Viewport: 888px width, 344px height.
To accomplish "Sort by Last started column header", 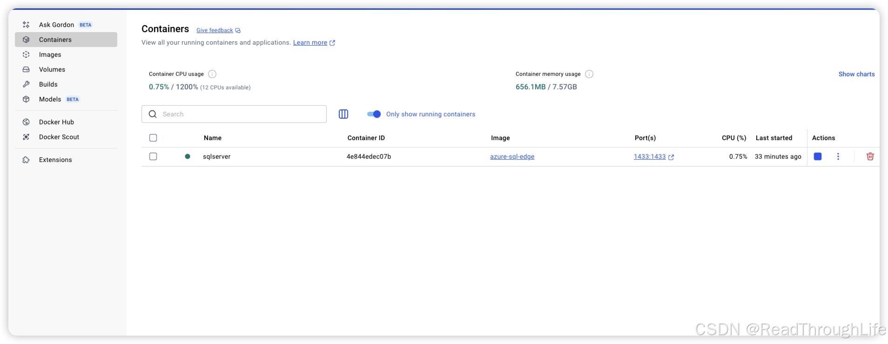I will [x=774, y=138].
